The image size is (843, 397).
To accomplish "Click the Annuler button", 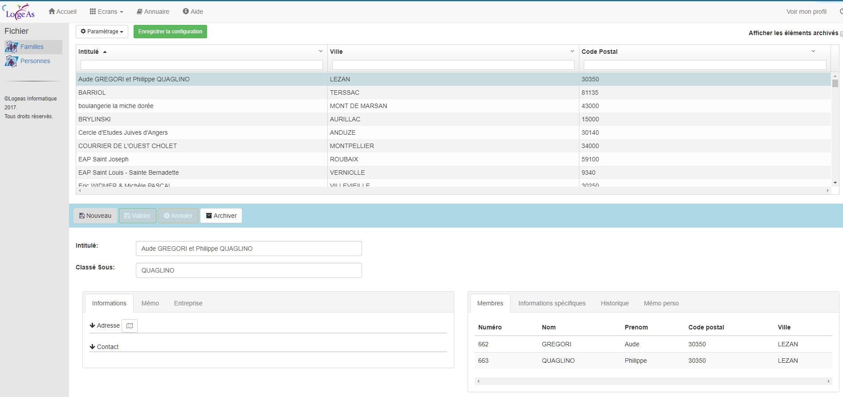I will (178, 216).
